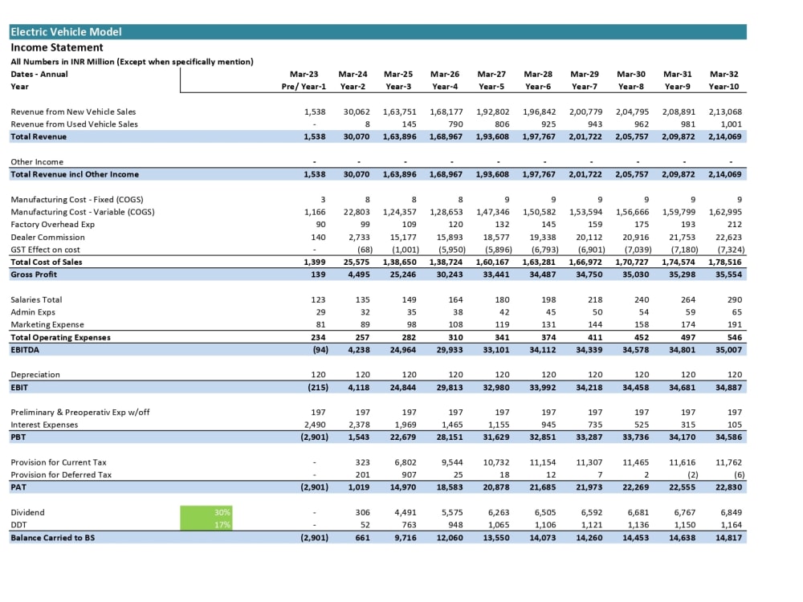Select the Electric Vehicle Model title cell

pyautogui.click(x=378, y=32)
